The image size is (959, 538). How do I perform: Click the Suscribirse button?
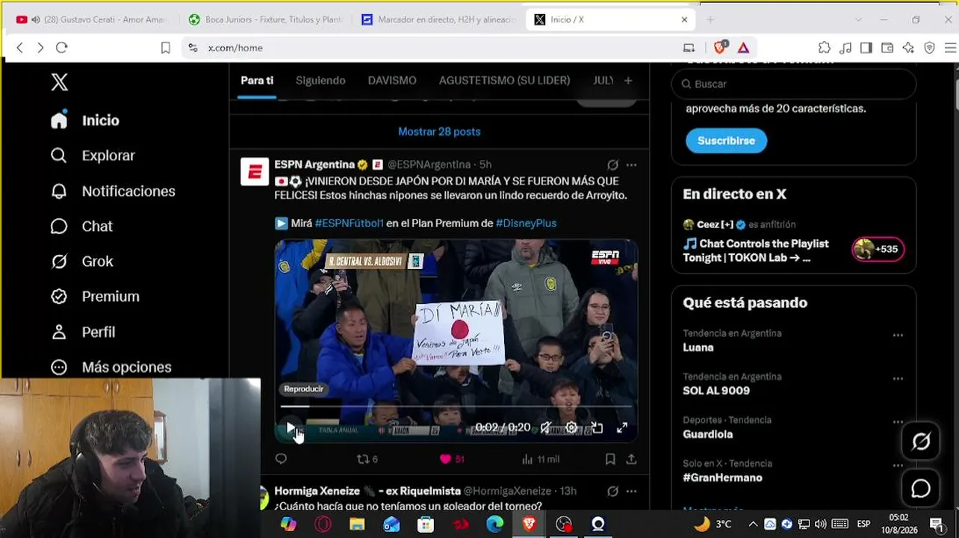click(726, 140)
